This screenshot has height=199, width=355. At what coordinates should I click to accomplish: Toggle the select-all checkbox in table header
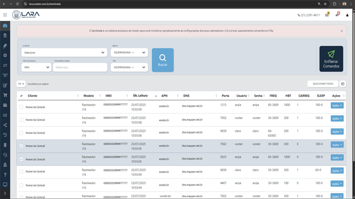pyautogui.click(x=21, y=96)
